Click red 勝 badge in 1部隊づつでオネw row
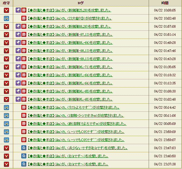The height and width of the screenshot is (169, 182). point(24,116)
